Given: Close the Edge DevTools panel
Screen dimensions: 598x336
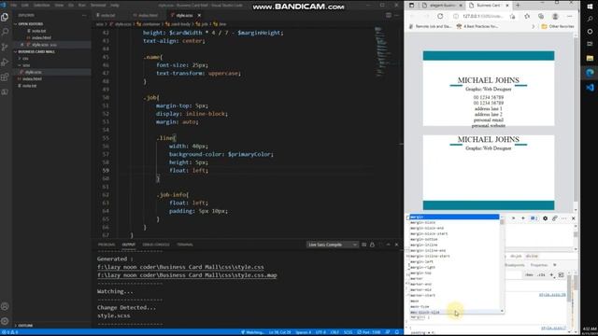Looking at the screenshot, I should [573, 218].
